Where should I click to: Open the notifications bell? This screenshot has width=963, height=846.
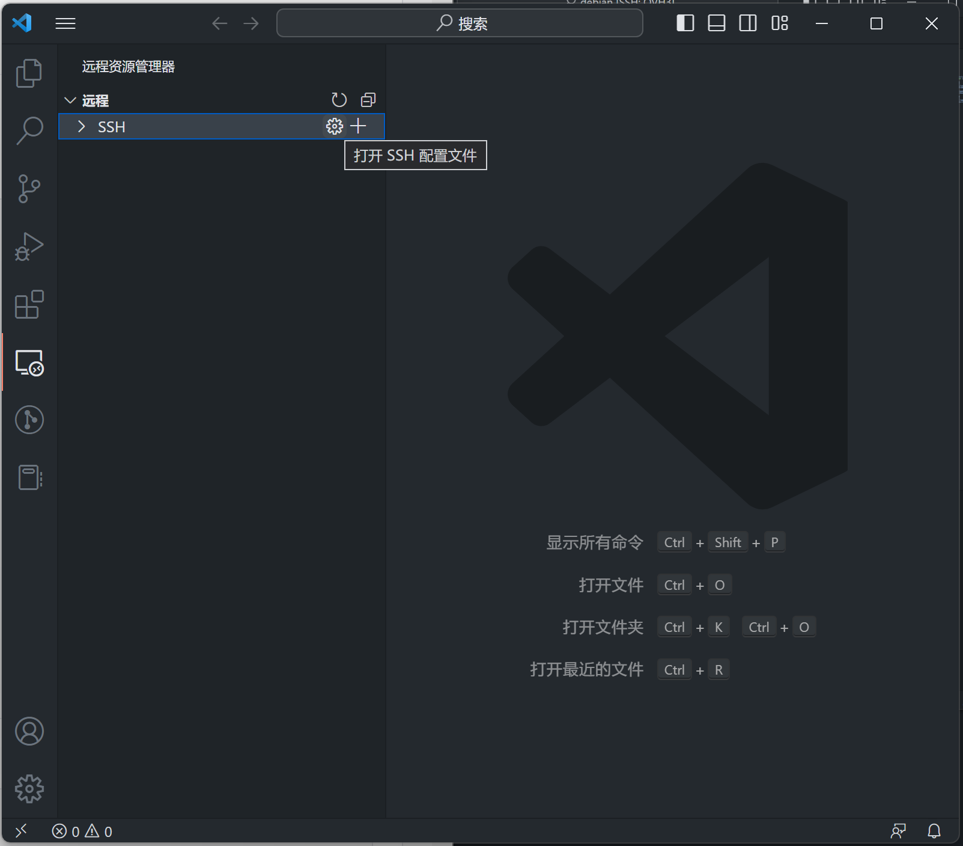(x=934, y=831)
